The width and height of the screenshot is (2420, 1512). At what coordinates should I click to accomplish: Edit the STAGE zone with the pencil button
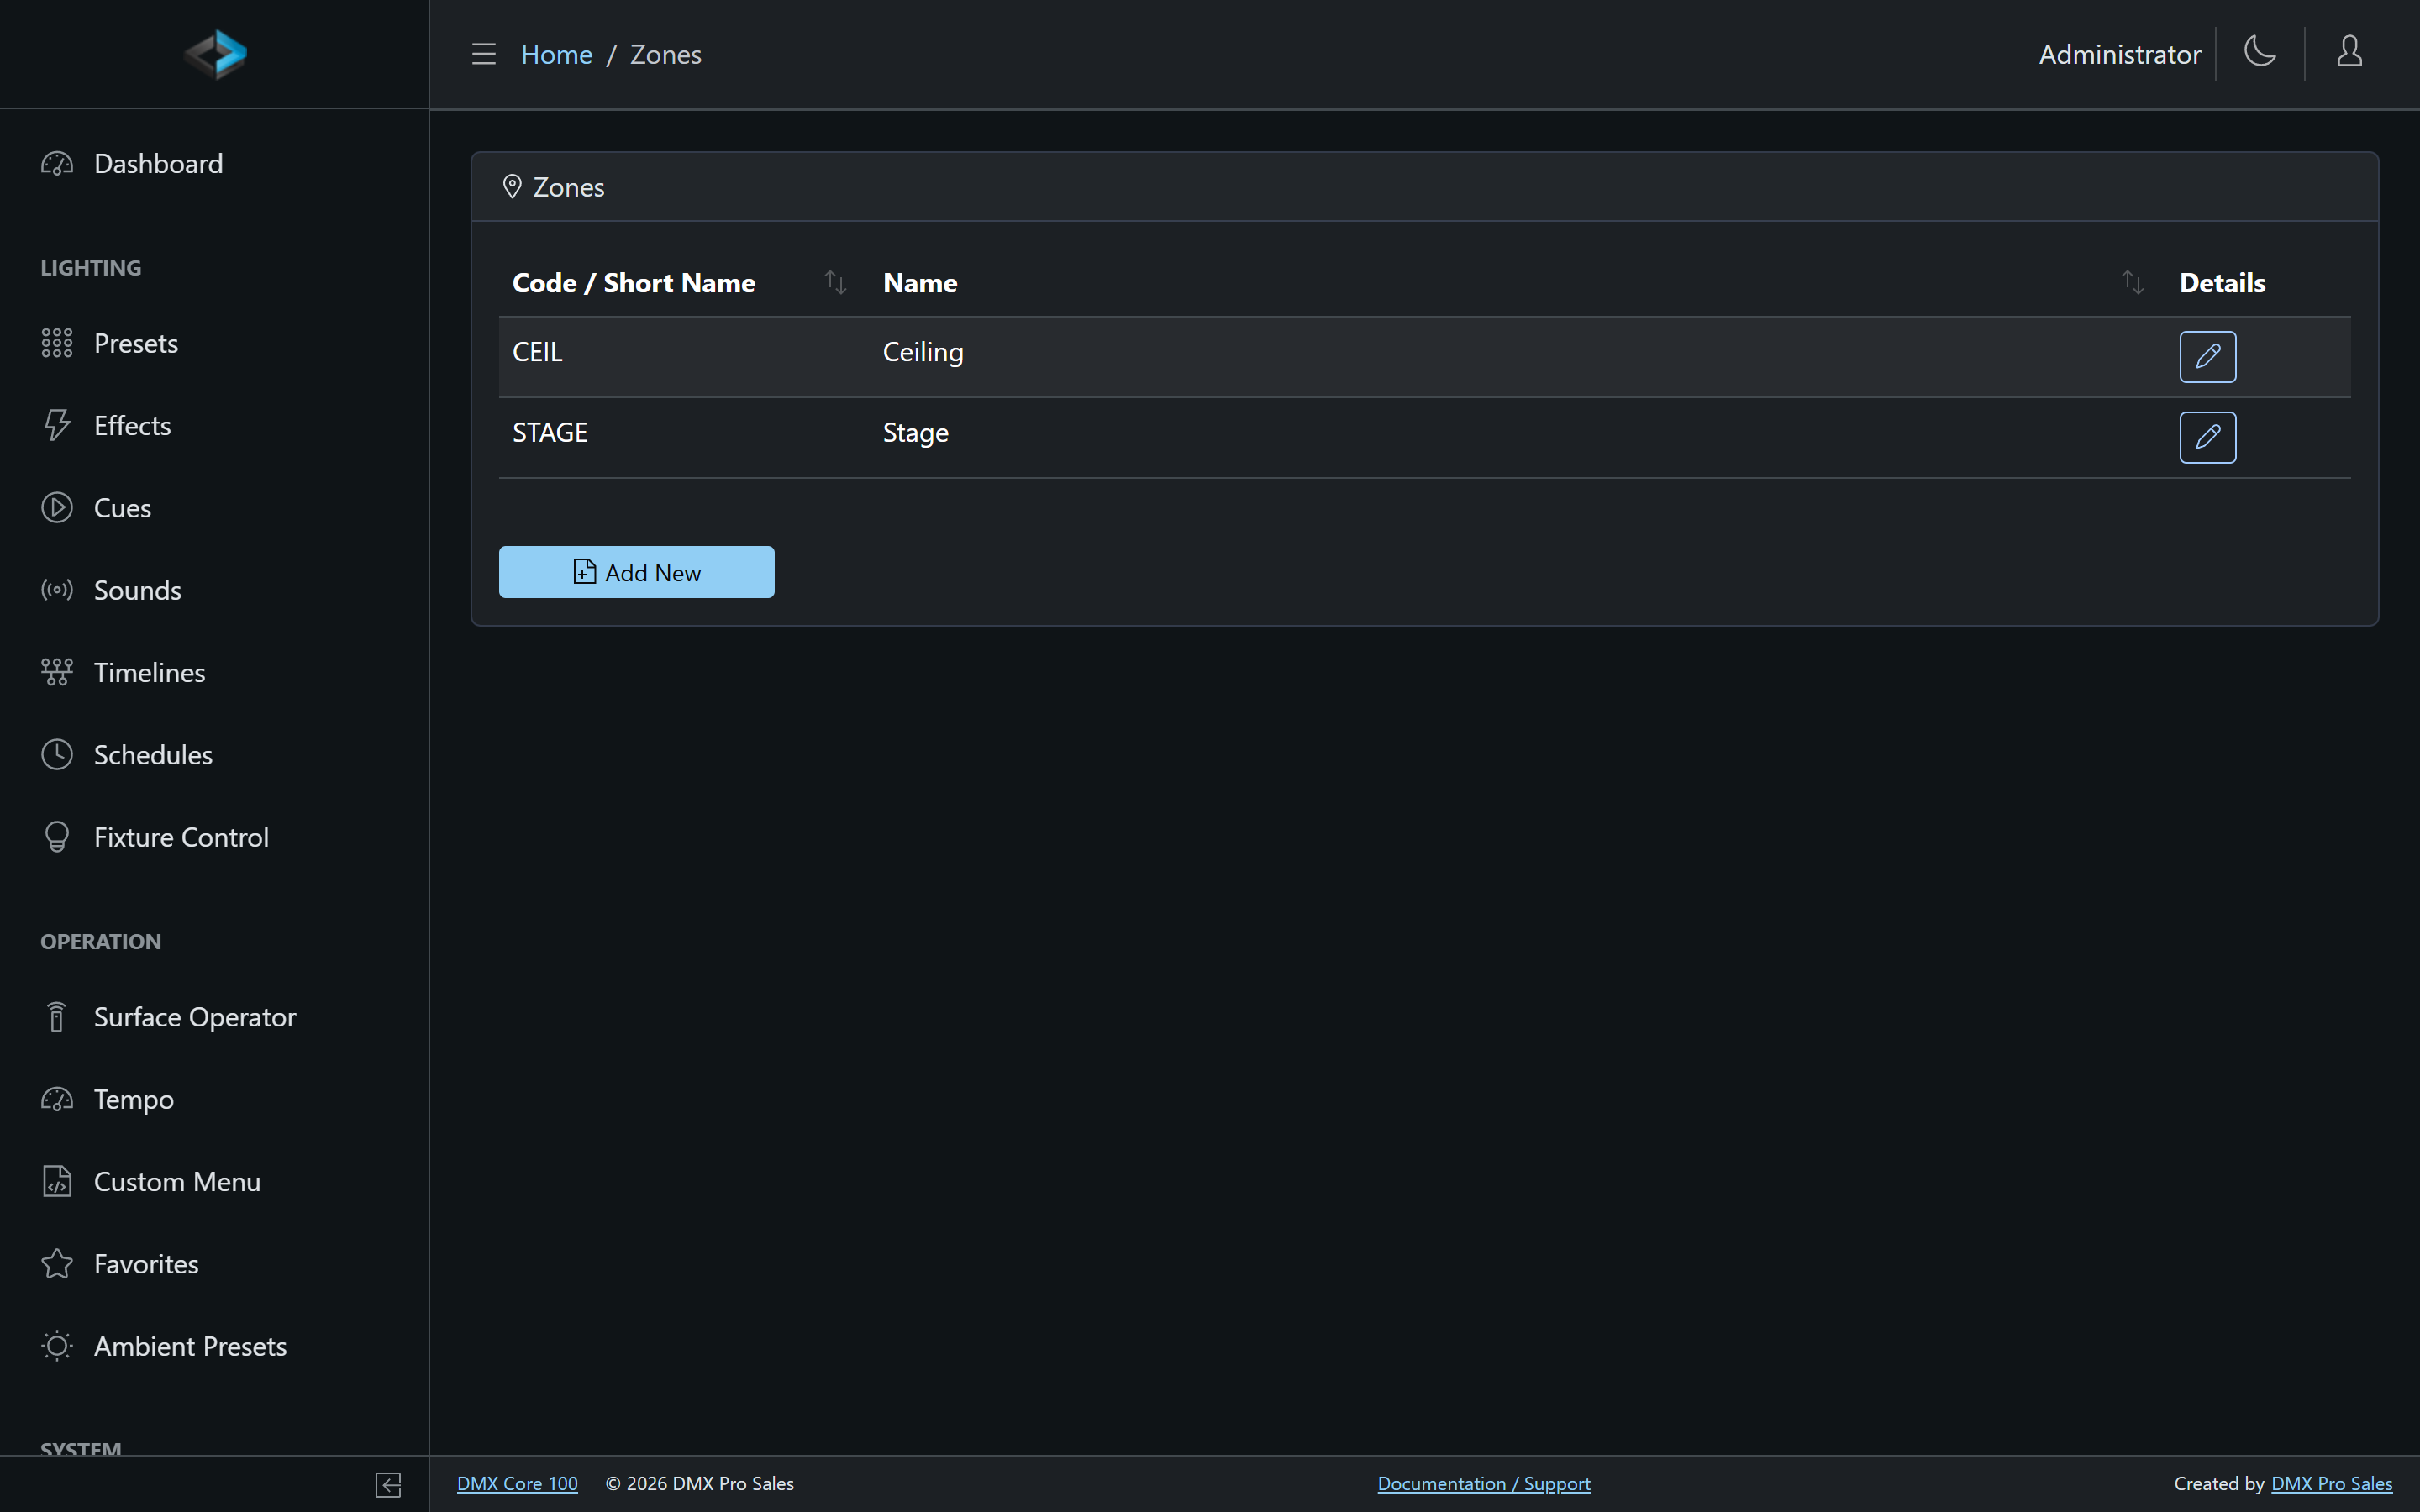[2207, 437]
